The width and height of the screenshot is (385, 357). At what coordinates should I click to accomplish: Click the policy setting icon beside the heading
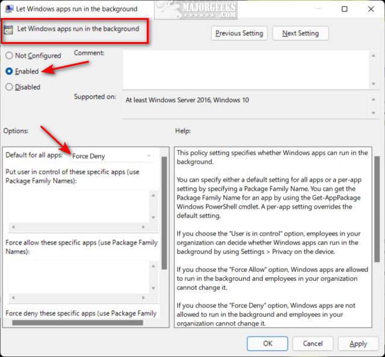(8, 29)
